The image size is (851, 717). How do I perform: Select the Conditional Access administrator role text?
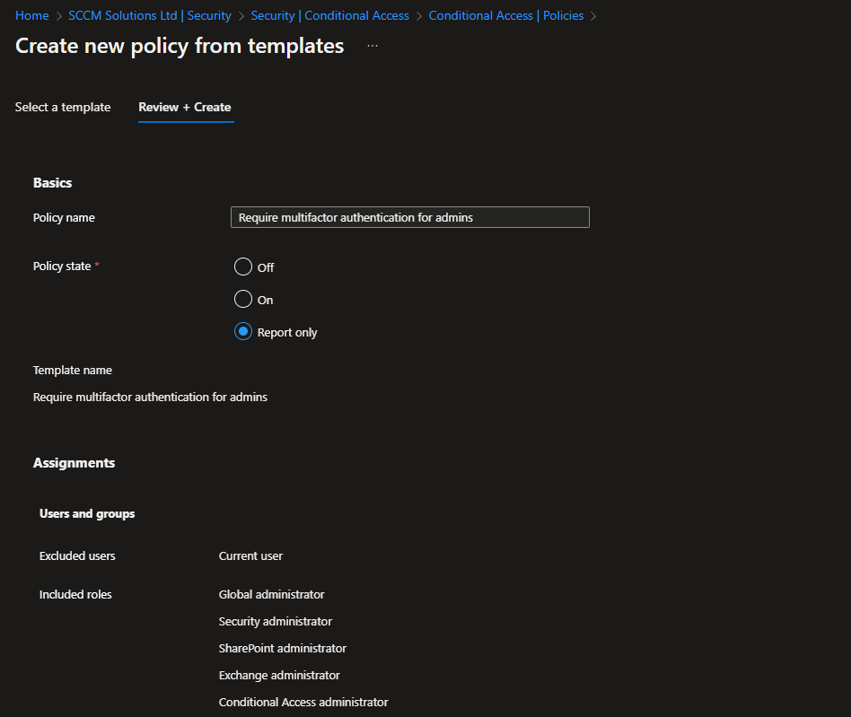point(303,702)
